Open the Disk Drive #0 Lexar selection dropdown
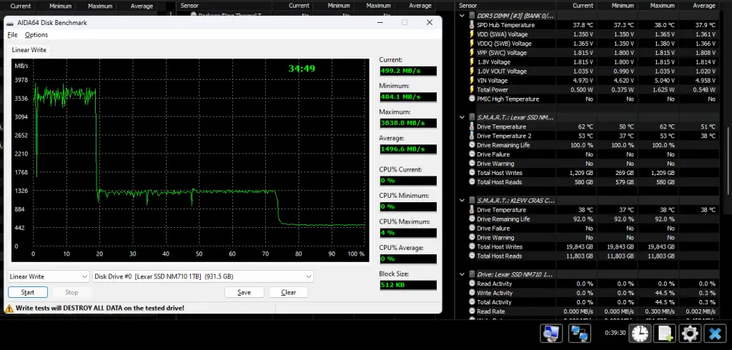732x350 pixels. [x=203, y=276]
